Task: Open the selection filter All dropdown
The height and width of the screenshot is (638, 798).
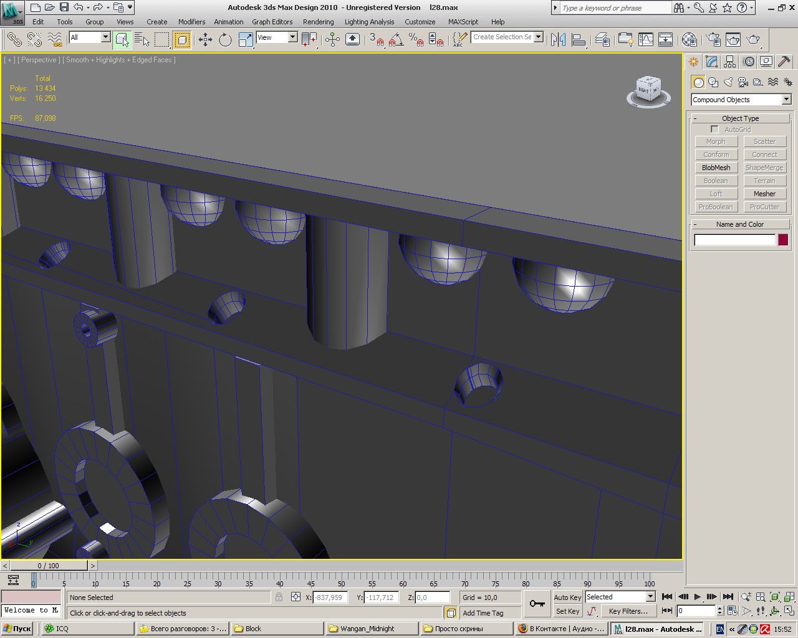Action: click(x=89, y=37)
